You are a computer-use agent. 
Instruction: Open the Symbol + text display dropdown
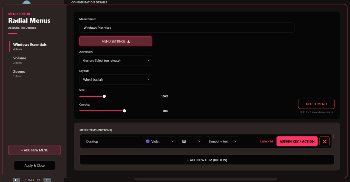[222, 141]
